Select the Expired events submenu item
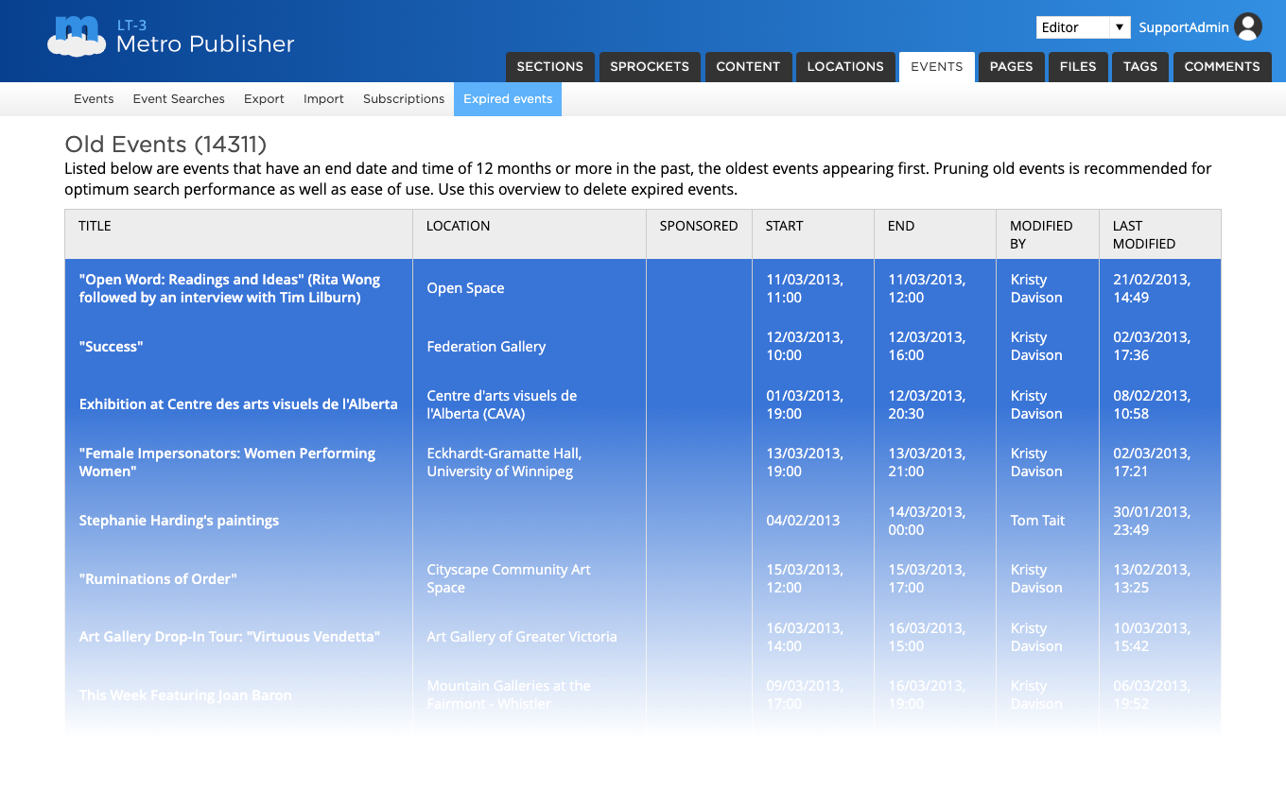 click(508, 99)
